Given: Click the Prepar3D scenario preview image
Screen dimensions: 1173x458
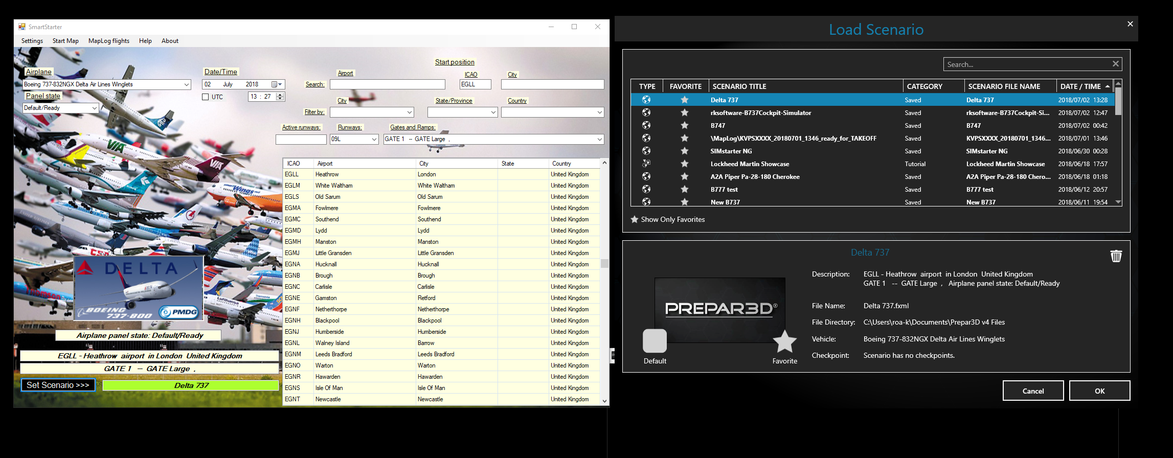Looking at the screenshot, I should (x=720, y=310).
